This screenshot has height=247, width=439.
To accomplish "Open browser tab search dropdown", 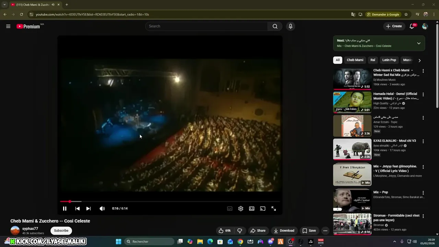I will 4,5.
